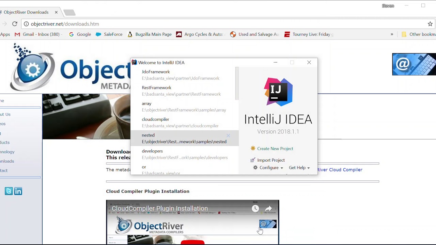Close the Welcome to IntelliJ window
Viewport: 436px width, 245px height.
[x=309, y=63]
